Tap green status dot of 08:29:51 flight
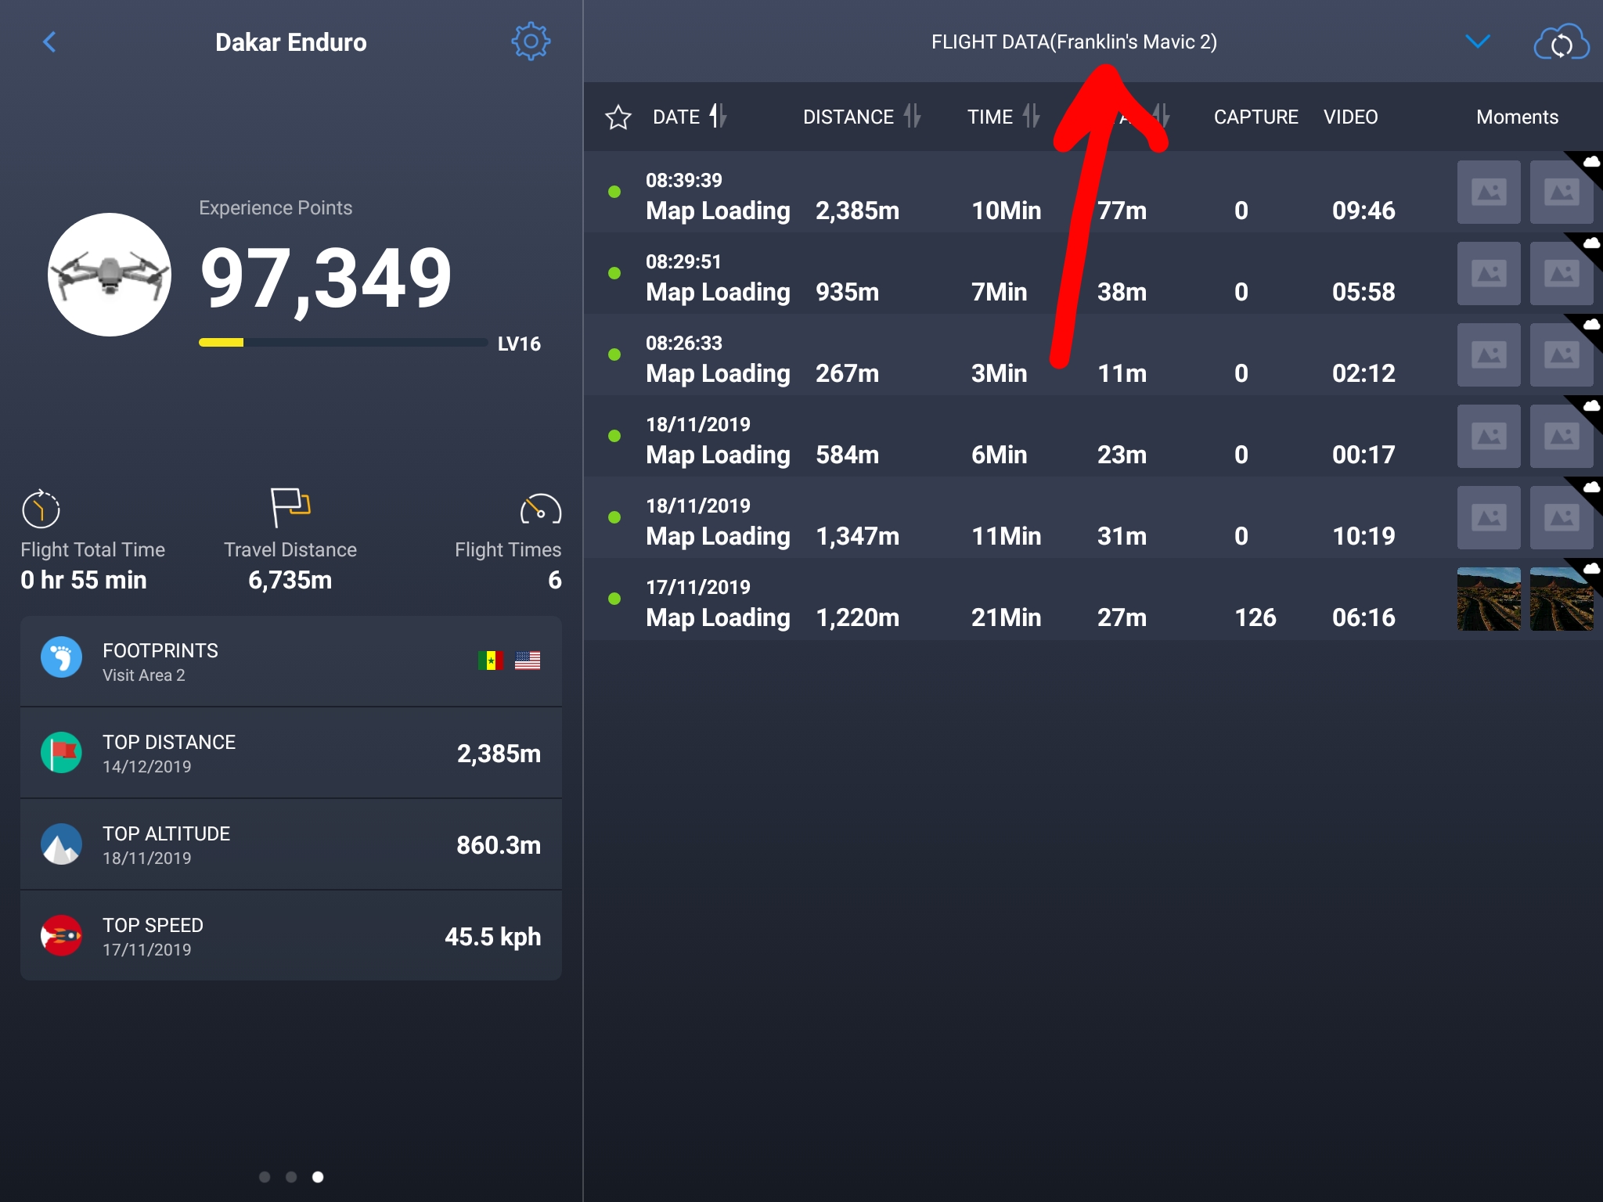 tap(614, 273)
